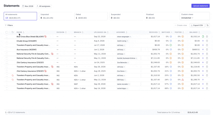Click the trash icon in Ace Insurance row
This screenshot has height=115, width=213.
pos(207,50)
